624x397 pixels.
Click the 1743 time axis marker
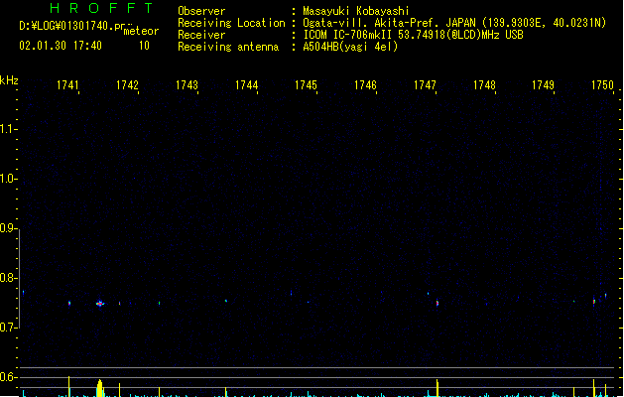(187, 85)
